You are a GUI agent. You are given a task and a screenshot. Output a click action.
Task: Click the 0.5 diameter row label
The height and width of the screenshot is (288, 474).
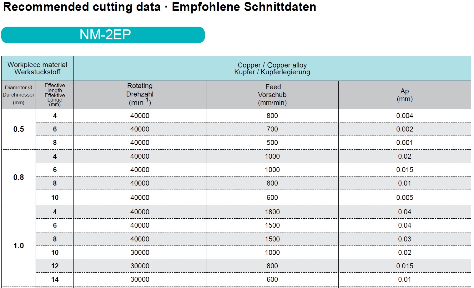pos(19,129)
